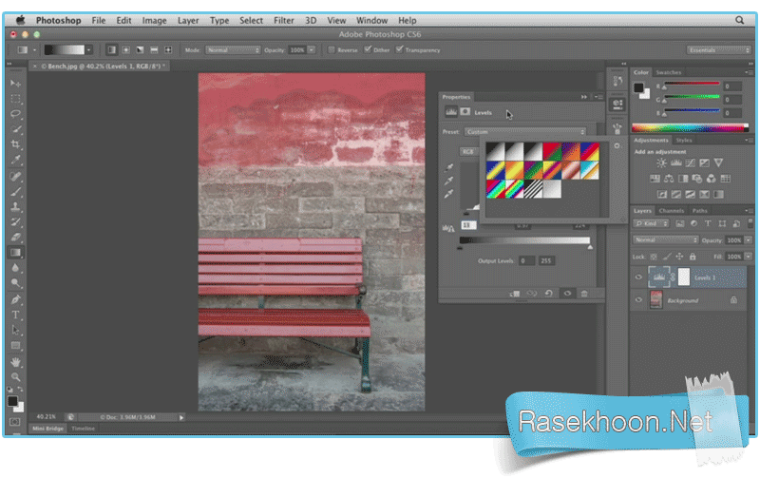The height and width of the screenshot is (478, 760).
Task: Select the Spot Healing Brush tool
Action: click(15, 176)
